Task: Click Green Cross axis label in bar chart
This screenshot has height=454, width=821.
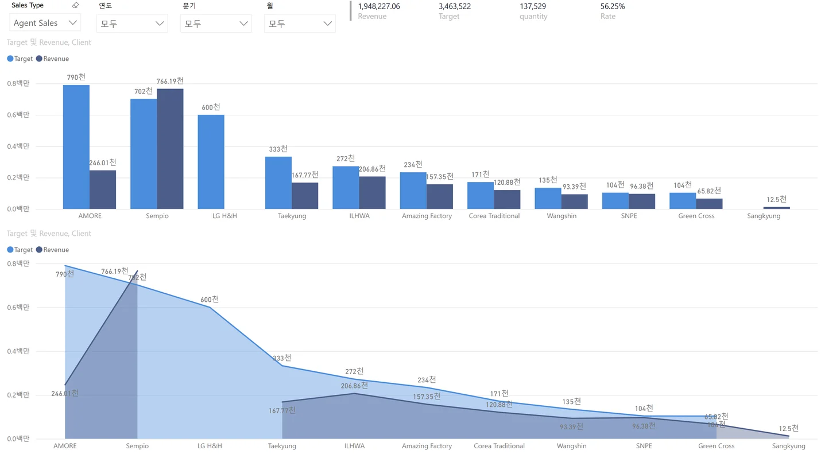Action: coord(696,216)
